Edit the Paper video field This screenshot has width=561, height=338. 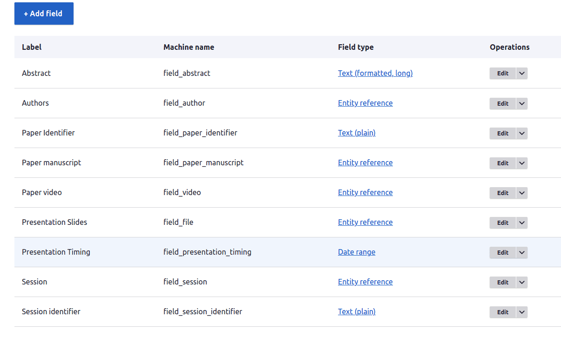pyautogui.click(x=503, y=193)
